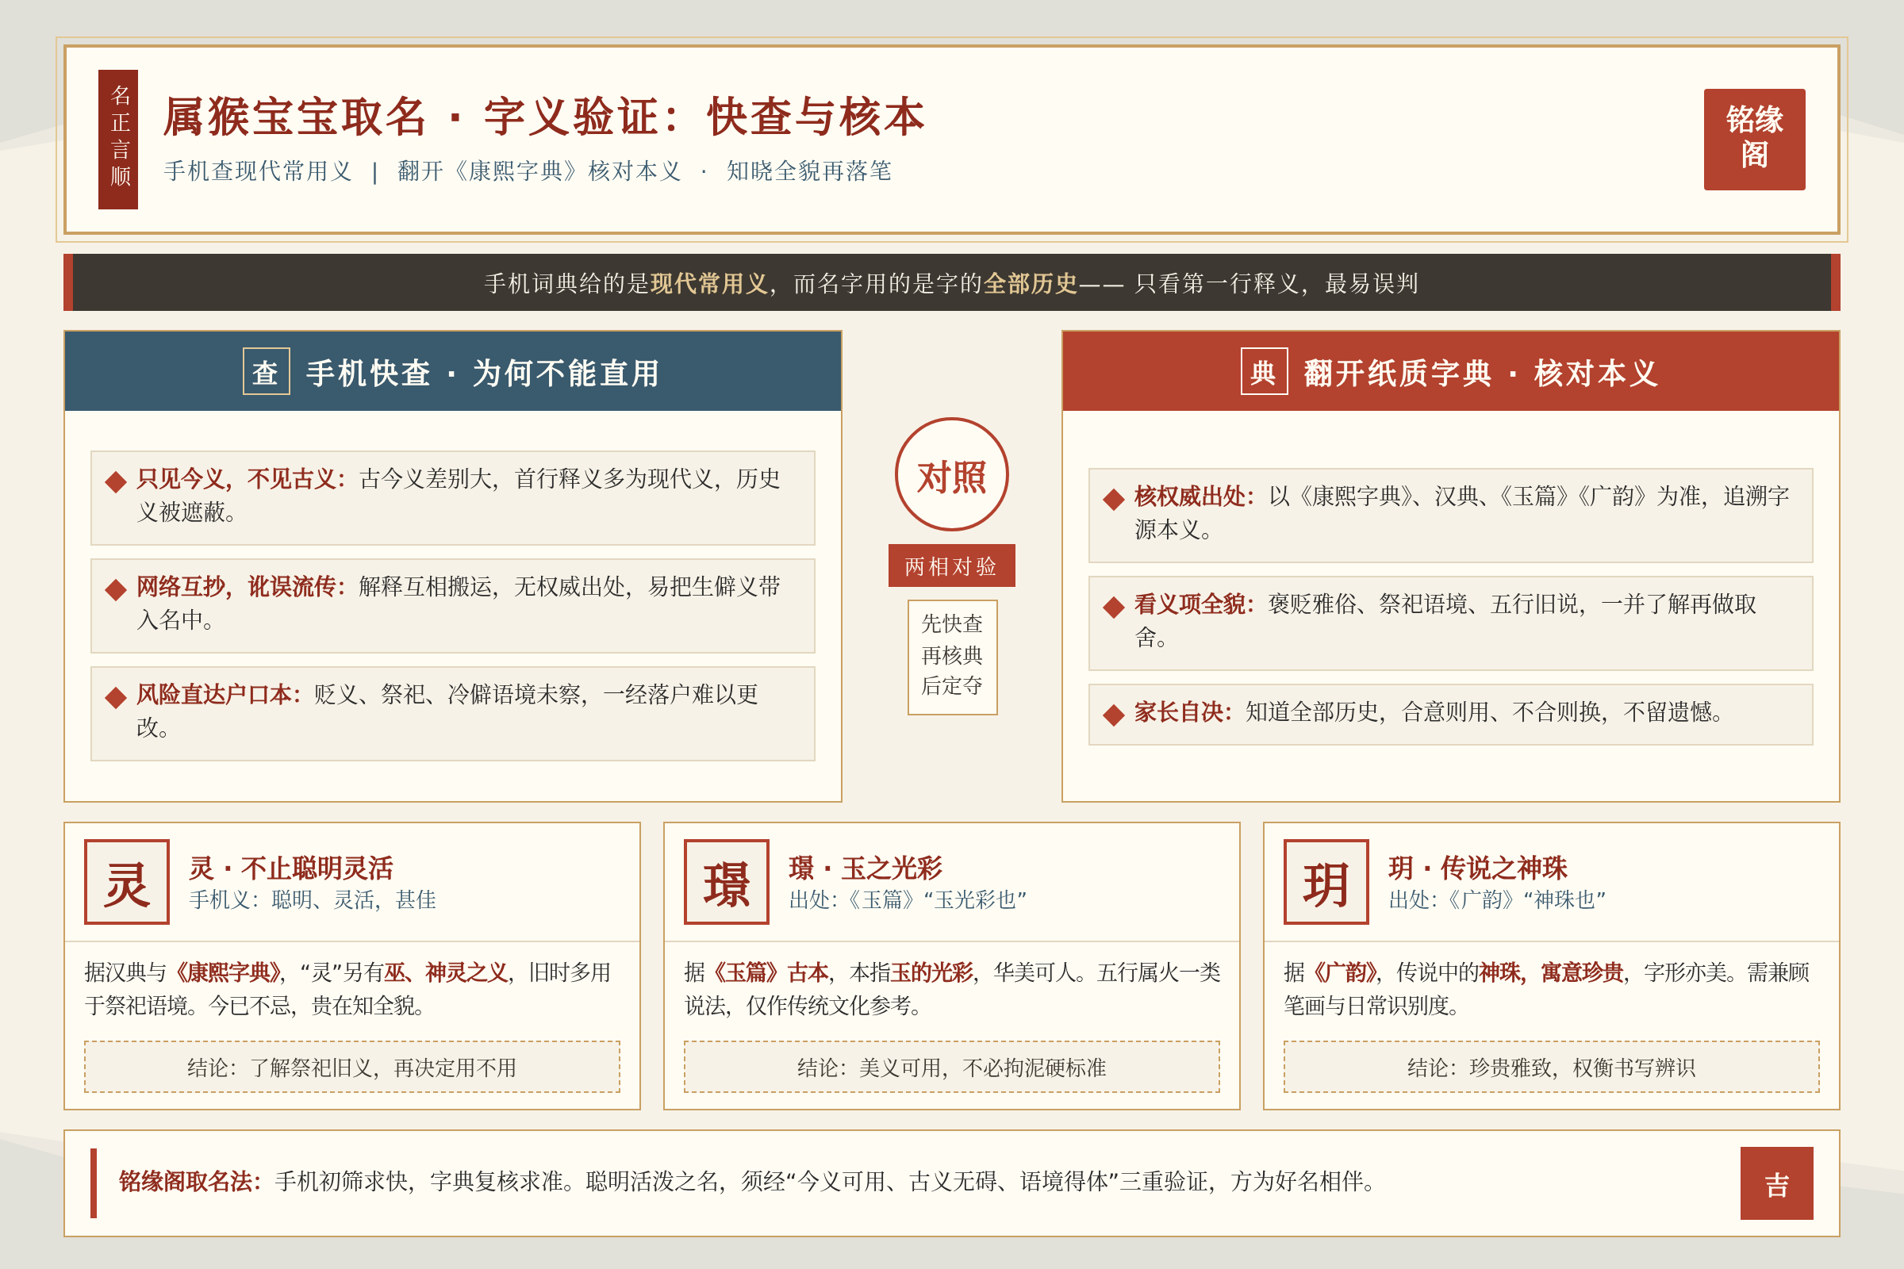Click the 典 boxed character icon
Viewport: 1904px width, 1269px height.
(1264, 371)
